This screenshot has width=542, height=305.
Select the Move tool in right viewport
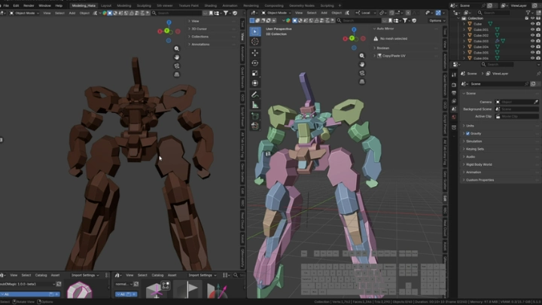click(255, 53)
